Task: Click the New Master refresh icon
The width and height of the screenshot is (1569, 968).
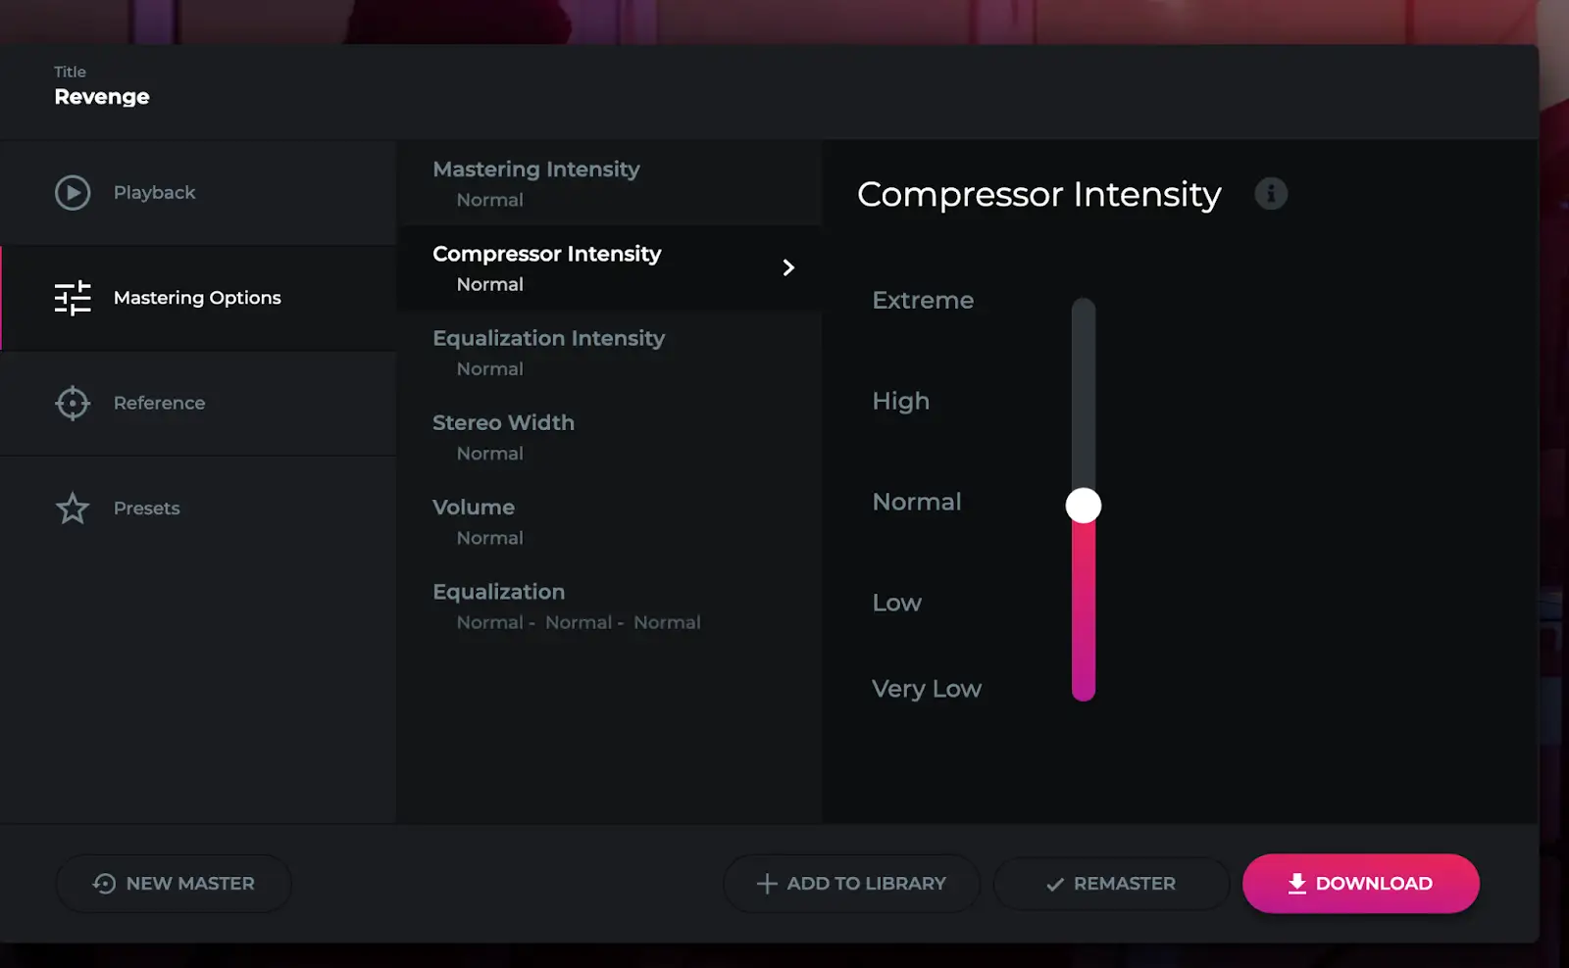Action: pos(104,884)
